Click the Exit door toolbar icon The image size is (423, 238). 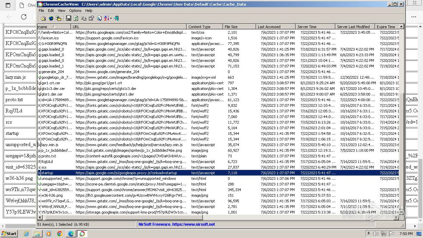(x=116, y=19)
